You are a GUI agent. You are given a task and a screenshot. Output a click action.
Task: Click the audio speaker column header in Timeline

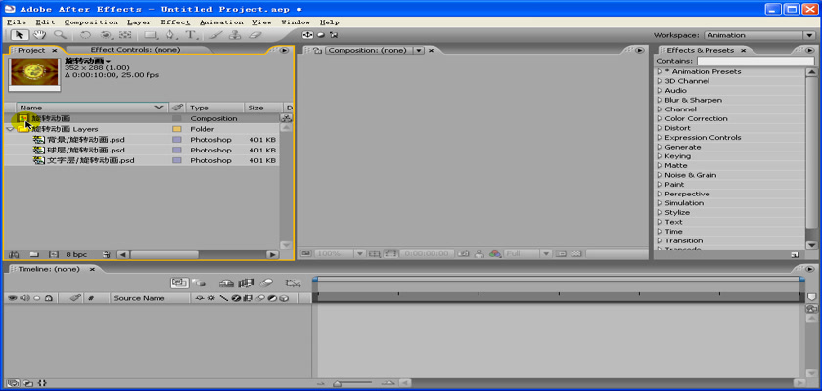(x=24, y=298)
